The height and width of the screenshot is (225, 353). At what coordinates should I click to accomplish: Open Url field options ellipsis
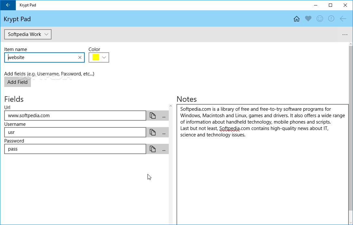[164, 116]
